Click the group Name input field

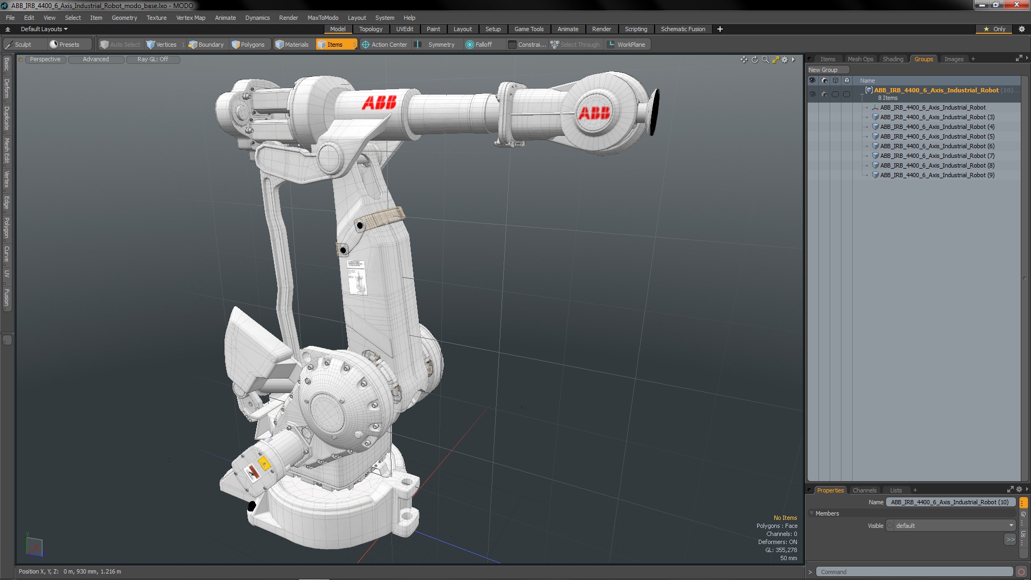click(x=950, y=502)
